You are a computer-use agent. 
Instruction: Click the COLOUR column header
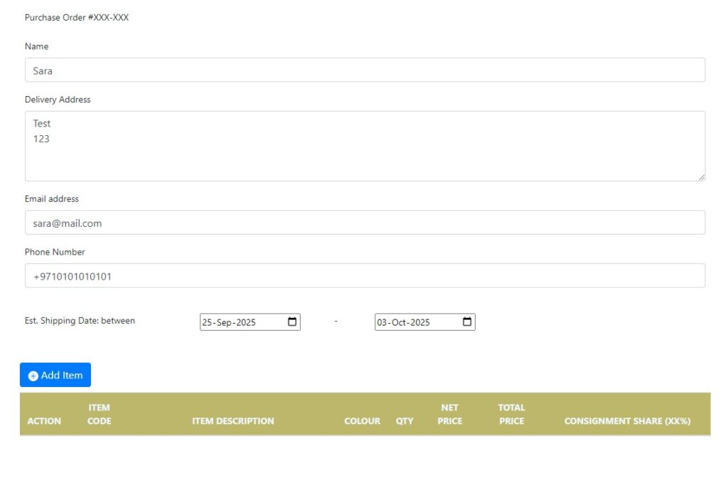[x=362, y=421]
